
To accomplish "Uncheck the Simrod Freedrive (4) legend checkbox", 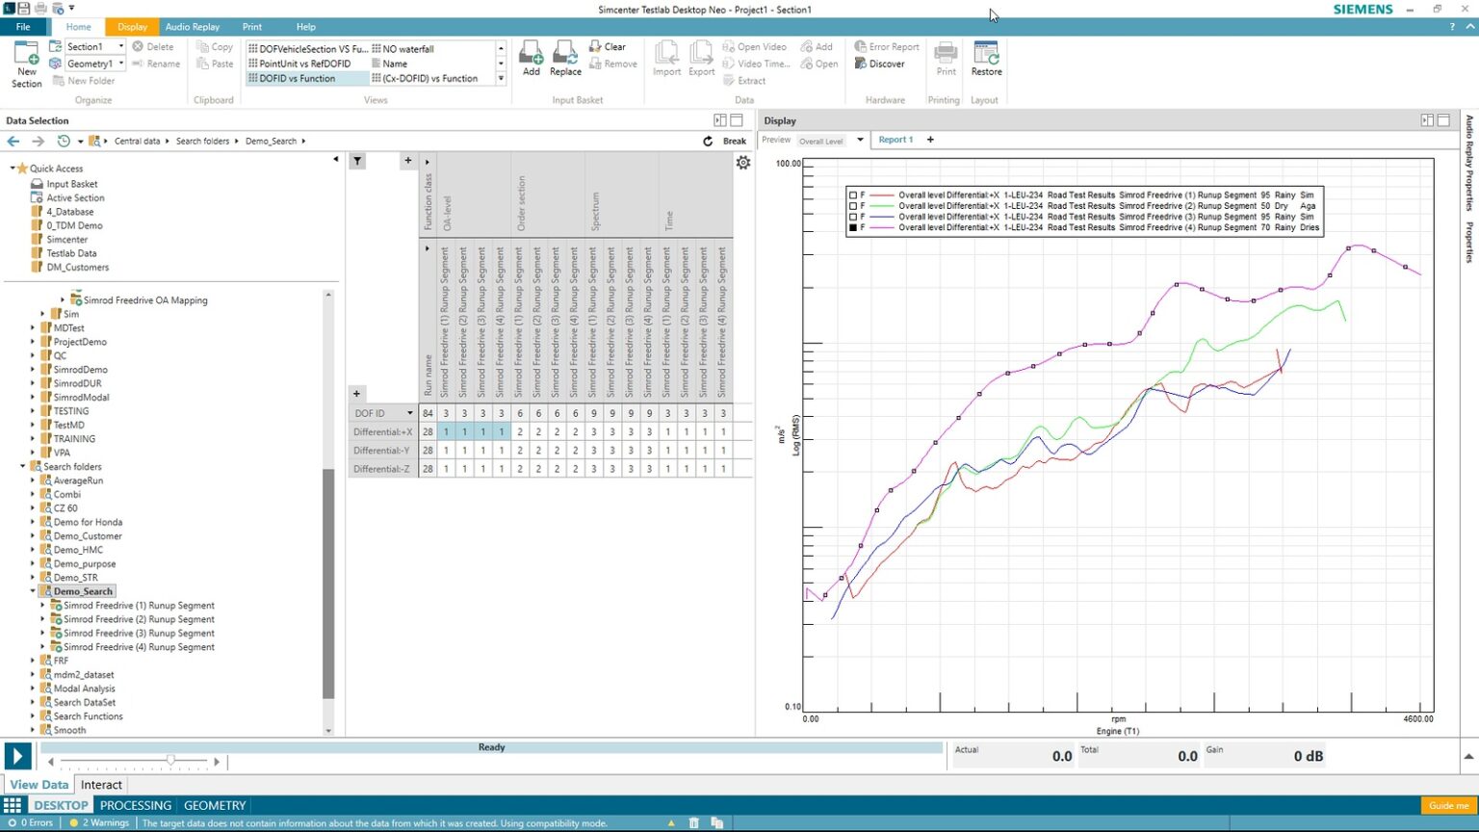I will pyautogui.click(x=852, y=228).
